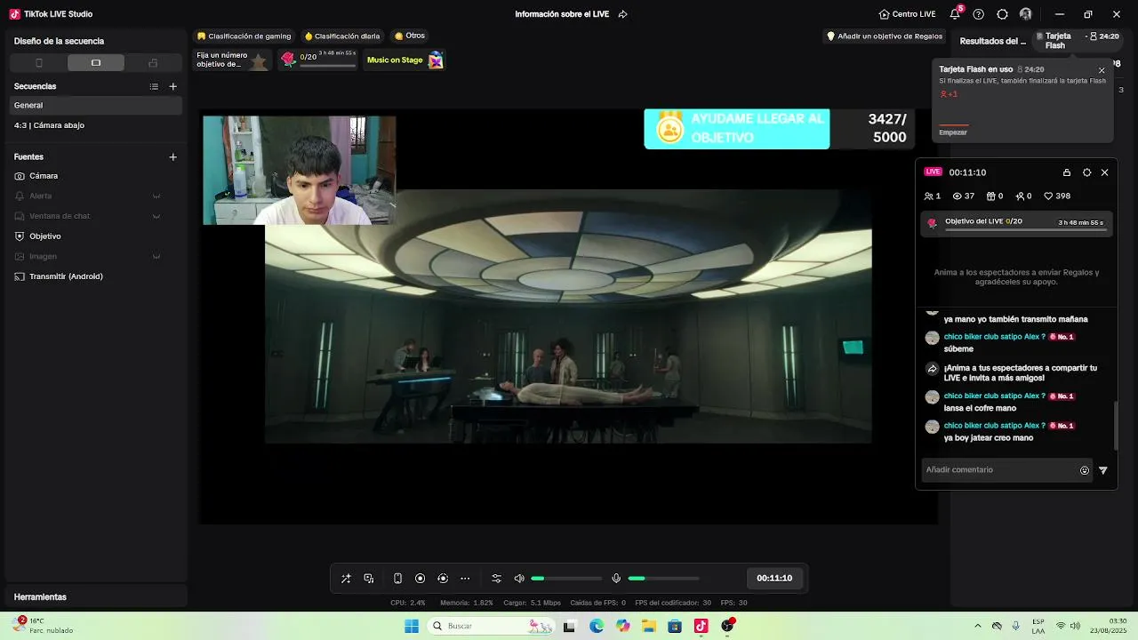Image resolution: width=1138 pixels, height=640 pixels.
Task: Select the portrait phone sequence layout
Action: (38, 63)
